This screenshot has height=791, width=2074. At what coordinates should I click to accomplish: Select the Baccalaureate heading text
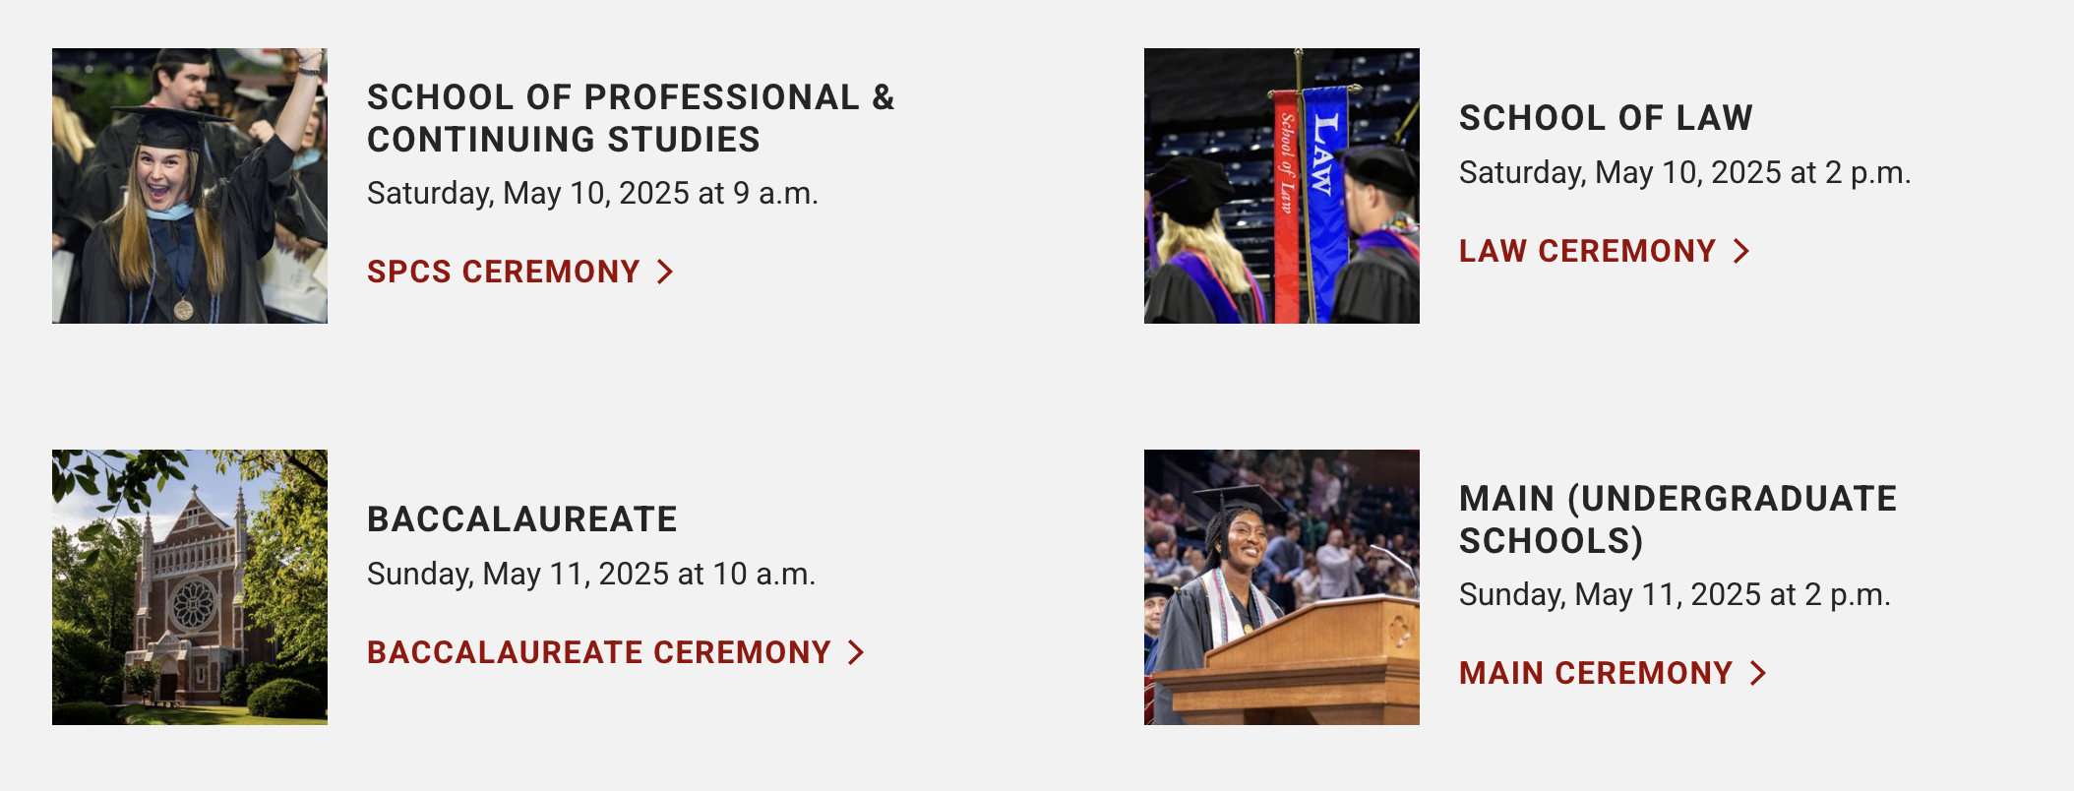(521, 519)
